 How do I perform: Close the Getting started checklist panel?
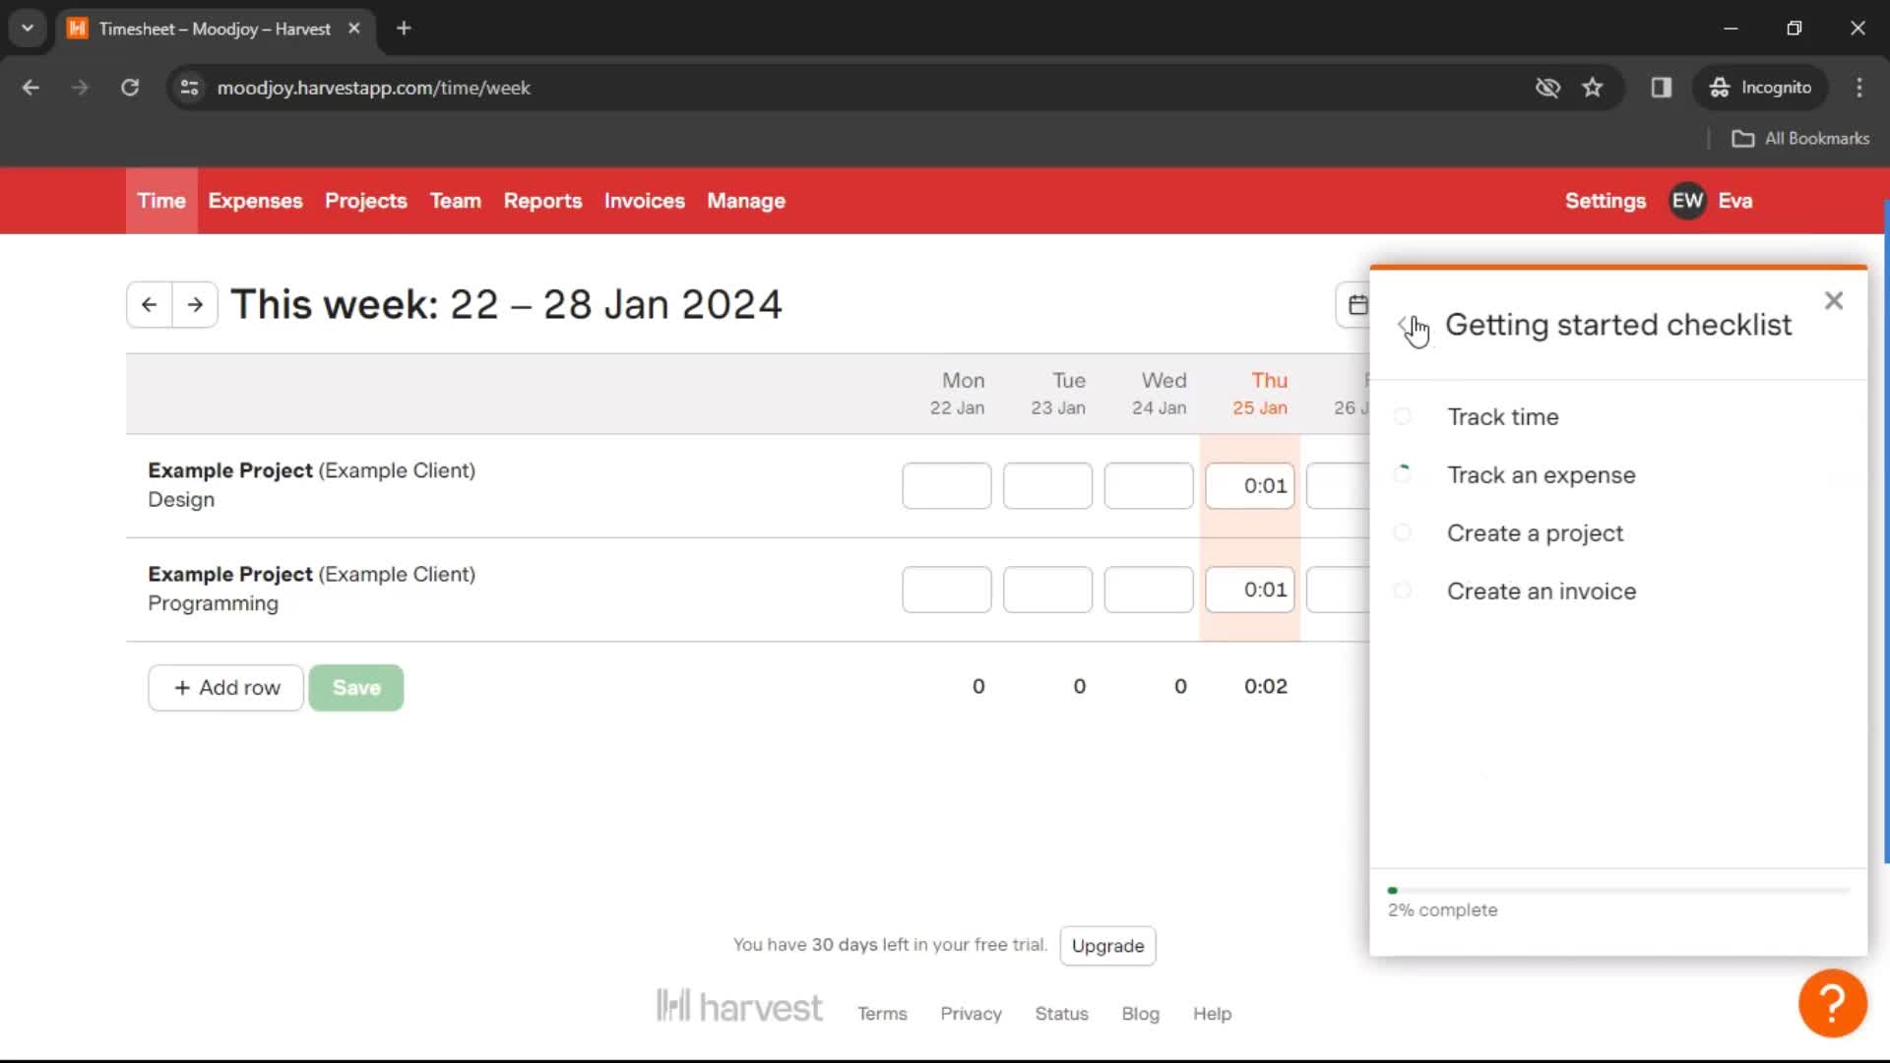click(x=1833, y=300)
